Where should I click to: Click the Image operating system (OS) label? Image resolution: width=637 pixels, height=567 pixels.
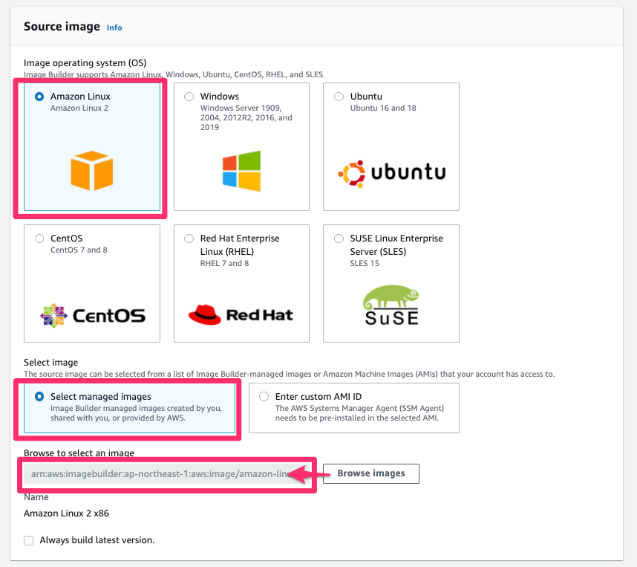click(x=85, y=63)
